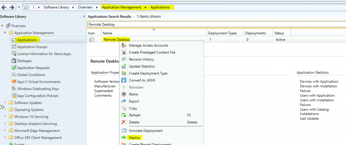This screenshot has height=145, width=346.
Task: Expand collapsed pane double-chevron handle
Action: [2, 107]
